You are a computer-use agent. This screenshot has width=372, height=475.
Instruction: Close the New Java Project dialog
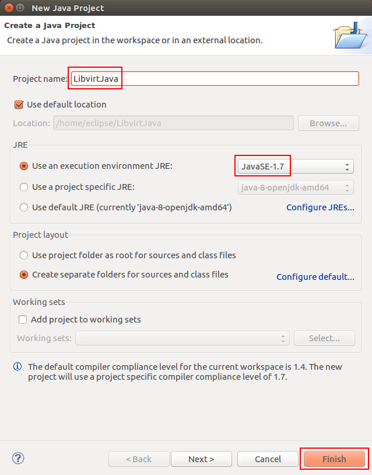pos(9,8)
